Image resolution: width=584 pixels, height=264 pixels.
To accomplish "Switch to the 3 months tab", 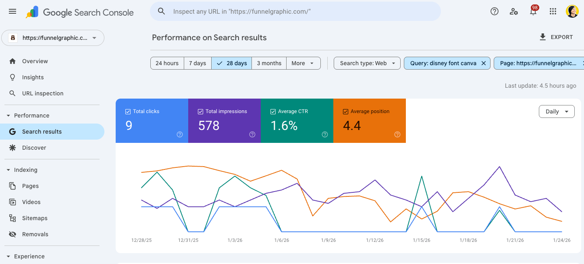I will tap(269, 63).
